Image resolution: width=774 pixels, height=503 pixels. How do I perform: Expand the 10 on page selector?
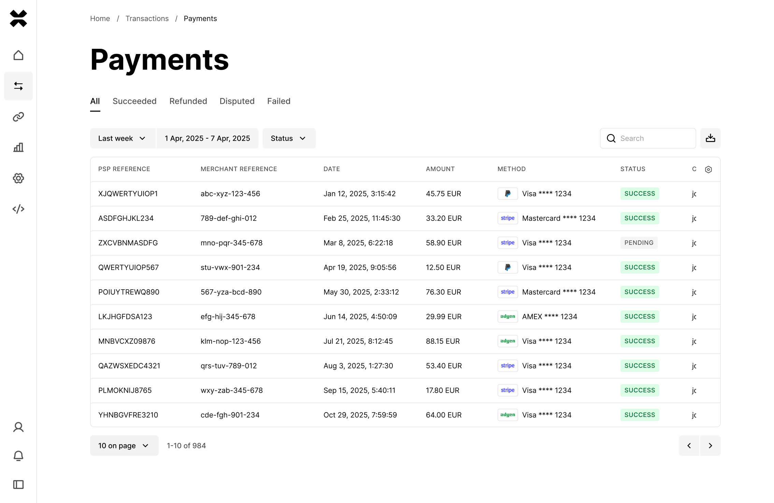pyautogui.click(x=124, y=446)
